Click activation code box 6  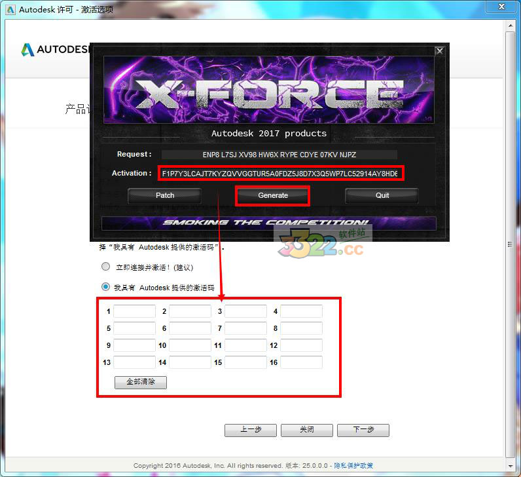click(190, 328)
